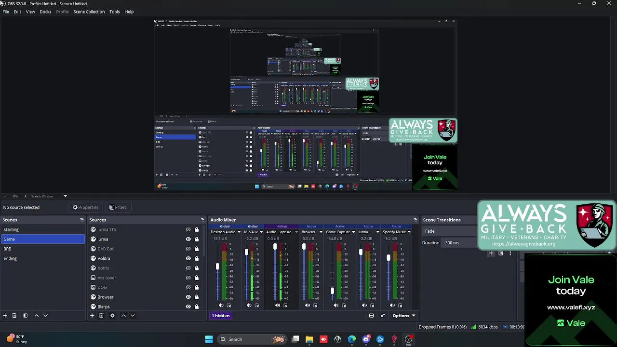Zoom in the preview with the plus icon
The width and height of the screenshot is (617, 347).
25,196
